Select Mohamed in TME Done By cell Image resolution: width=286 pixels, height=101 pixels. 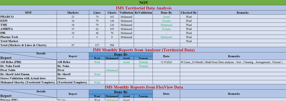166,25
